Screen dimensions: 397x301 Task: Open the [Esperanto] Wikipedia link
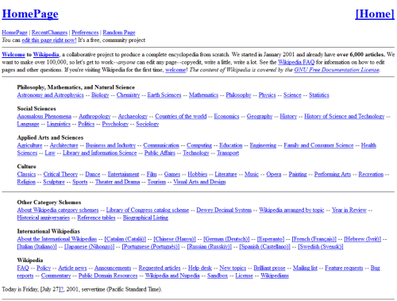tap(271, 239)
